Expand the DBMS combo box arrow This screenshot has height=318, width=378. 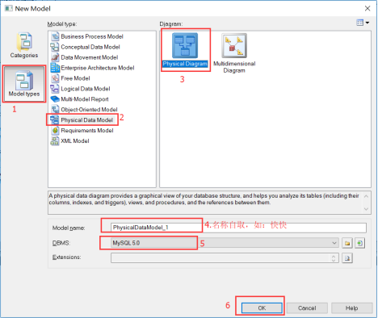(x=334, y=243)
